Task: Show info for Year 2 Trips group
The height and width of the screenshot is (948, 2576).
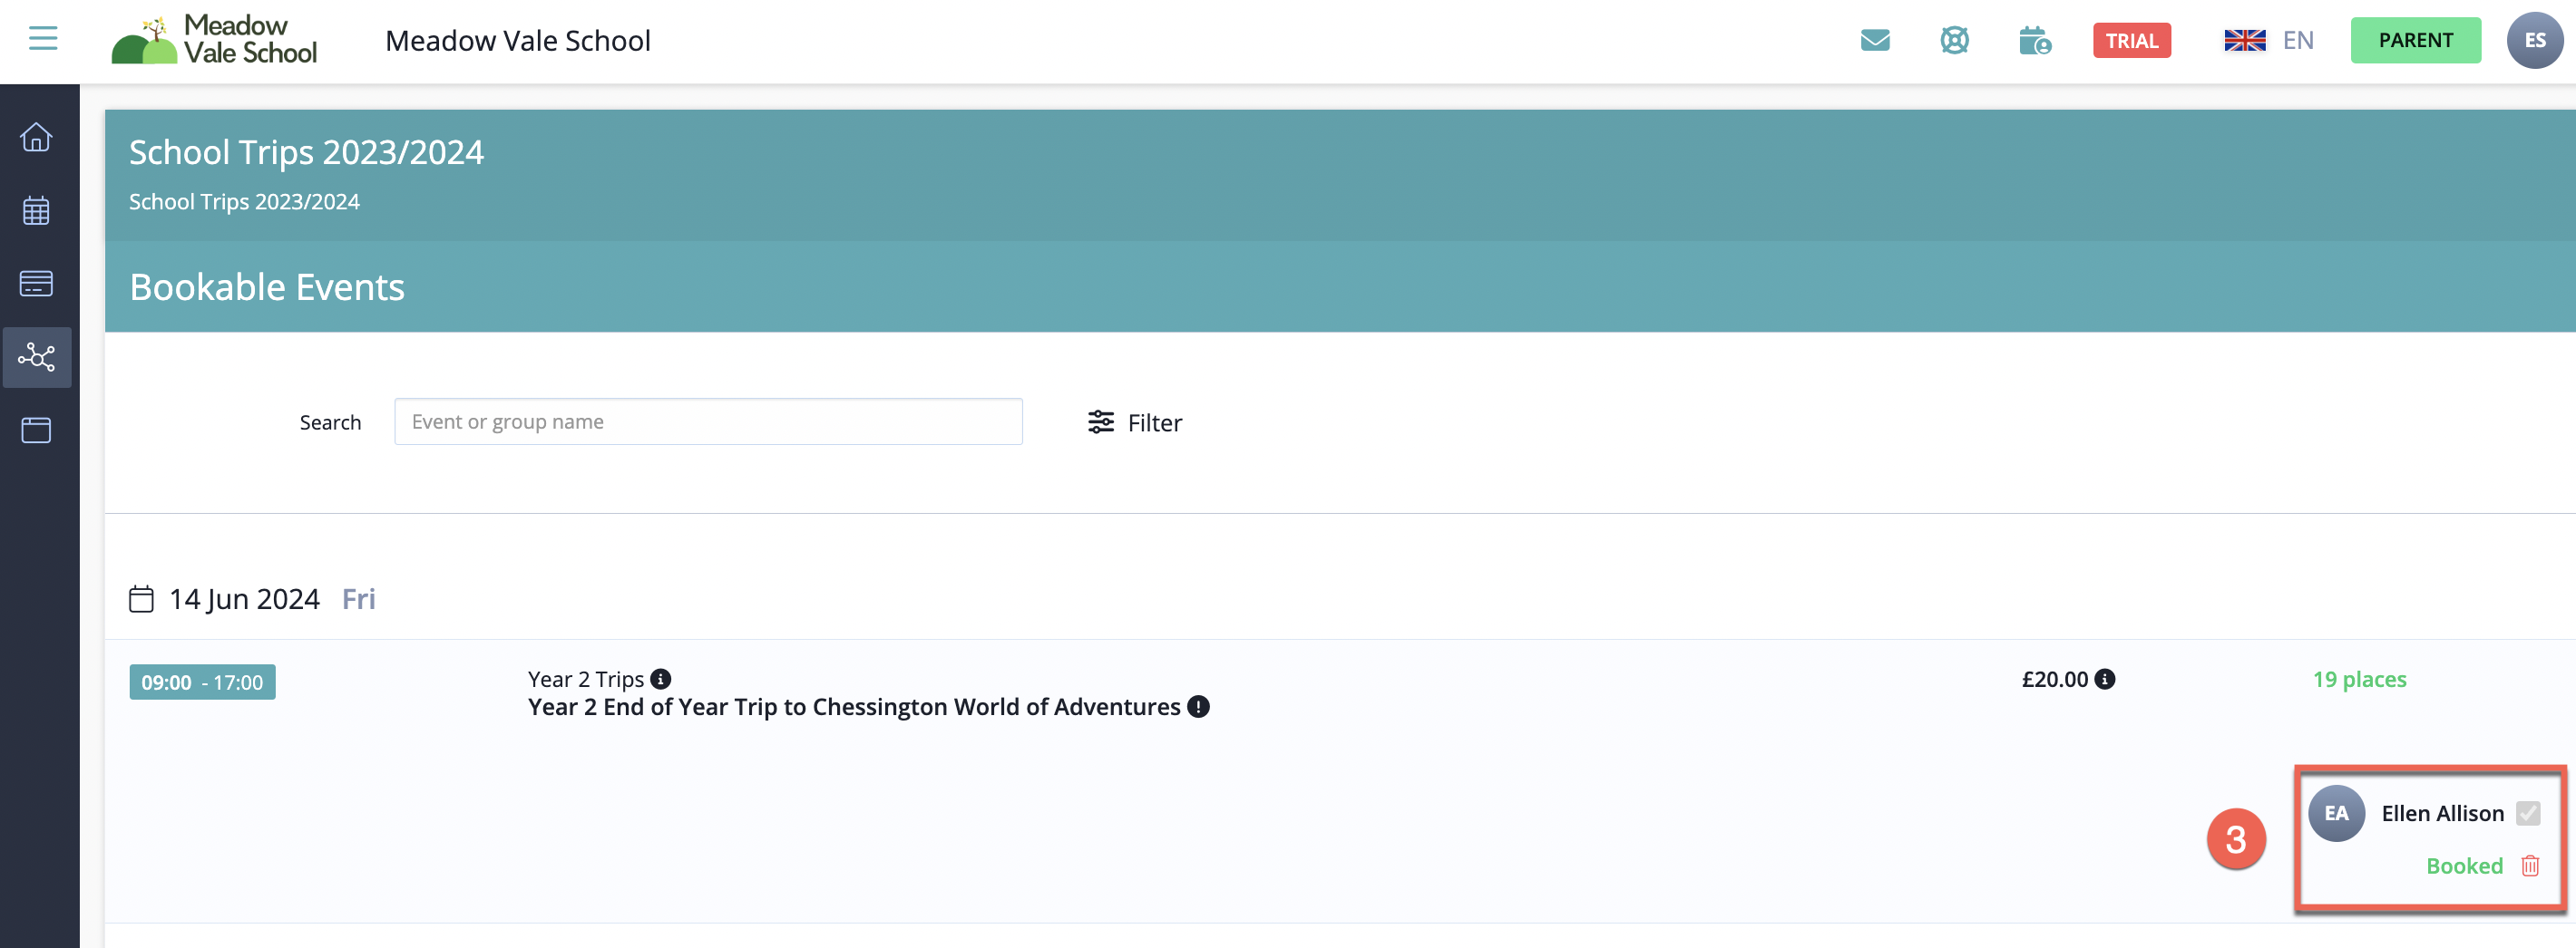Action: 661,680
